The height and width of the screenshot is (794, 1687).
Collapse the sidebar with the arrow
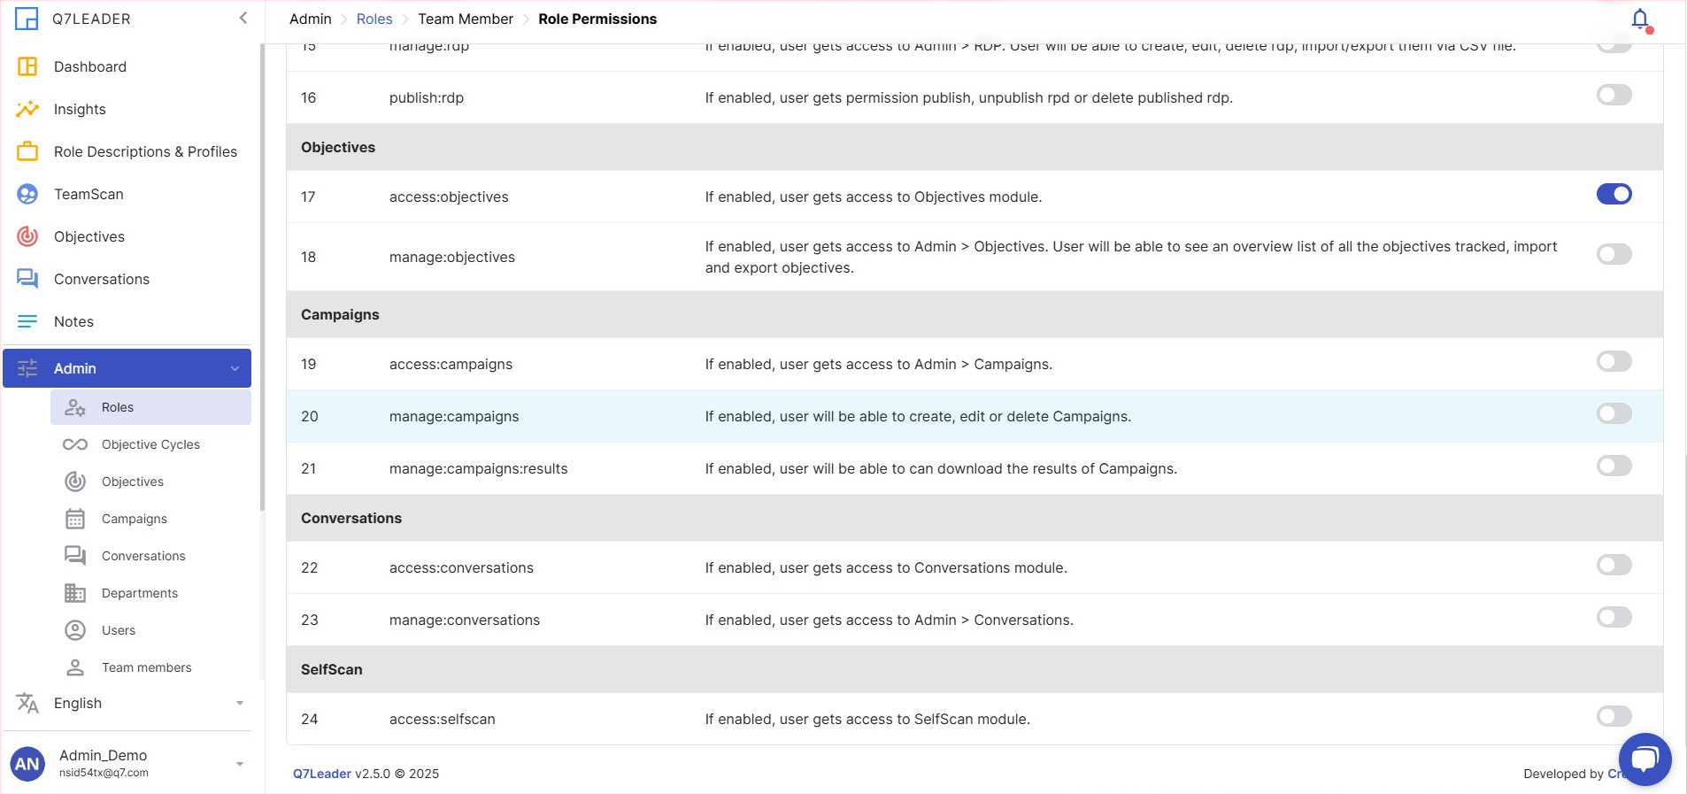click(x=243, y=19)
